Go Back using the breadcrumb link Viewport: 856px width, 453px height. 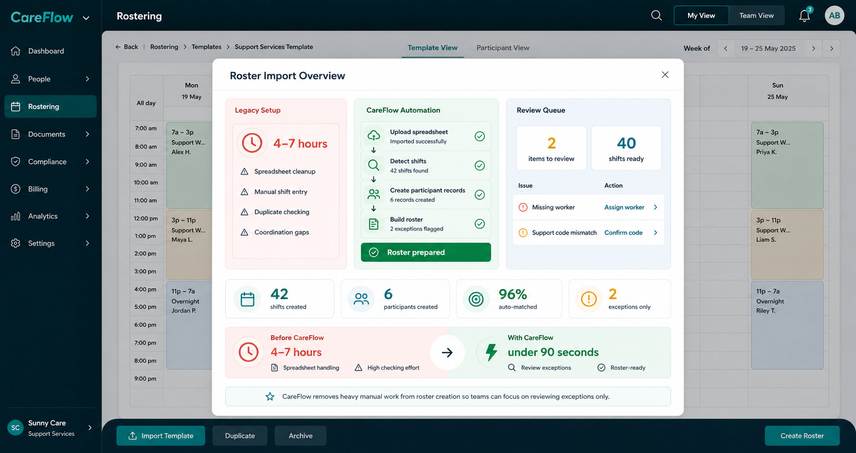click(x=127, y=47)
